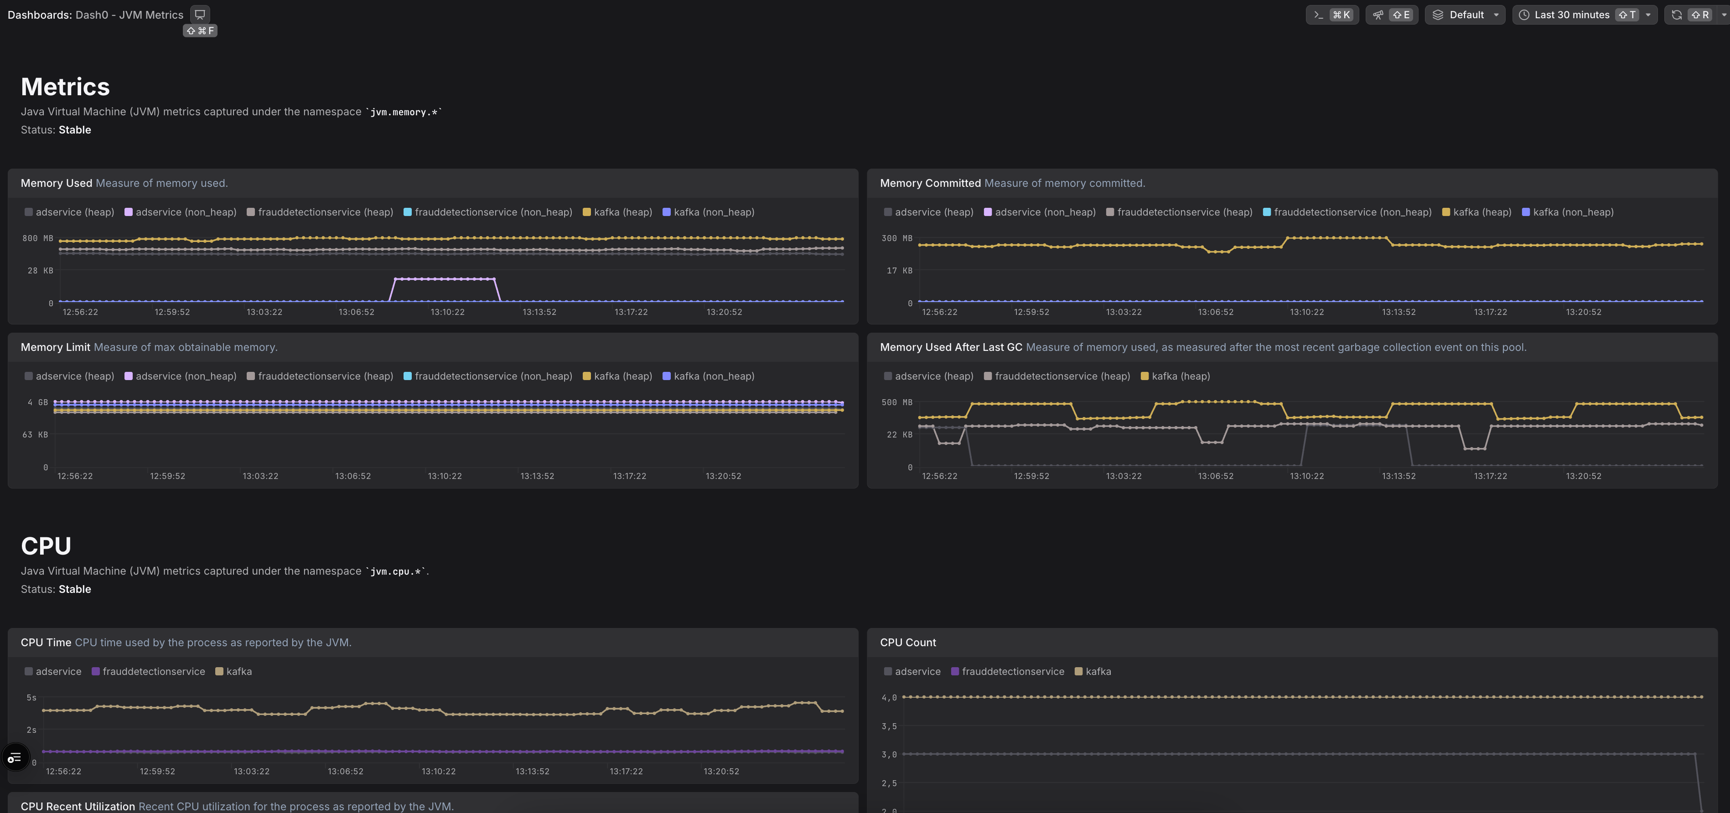Expand the refresh interval dropdown arrow
1730x813 pixels.
(1724, 15)
